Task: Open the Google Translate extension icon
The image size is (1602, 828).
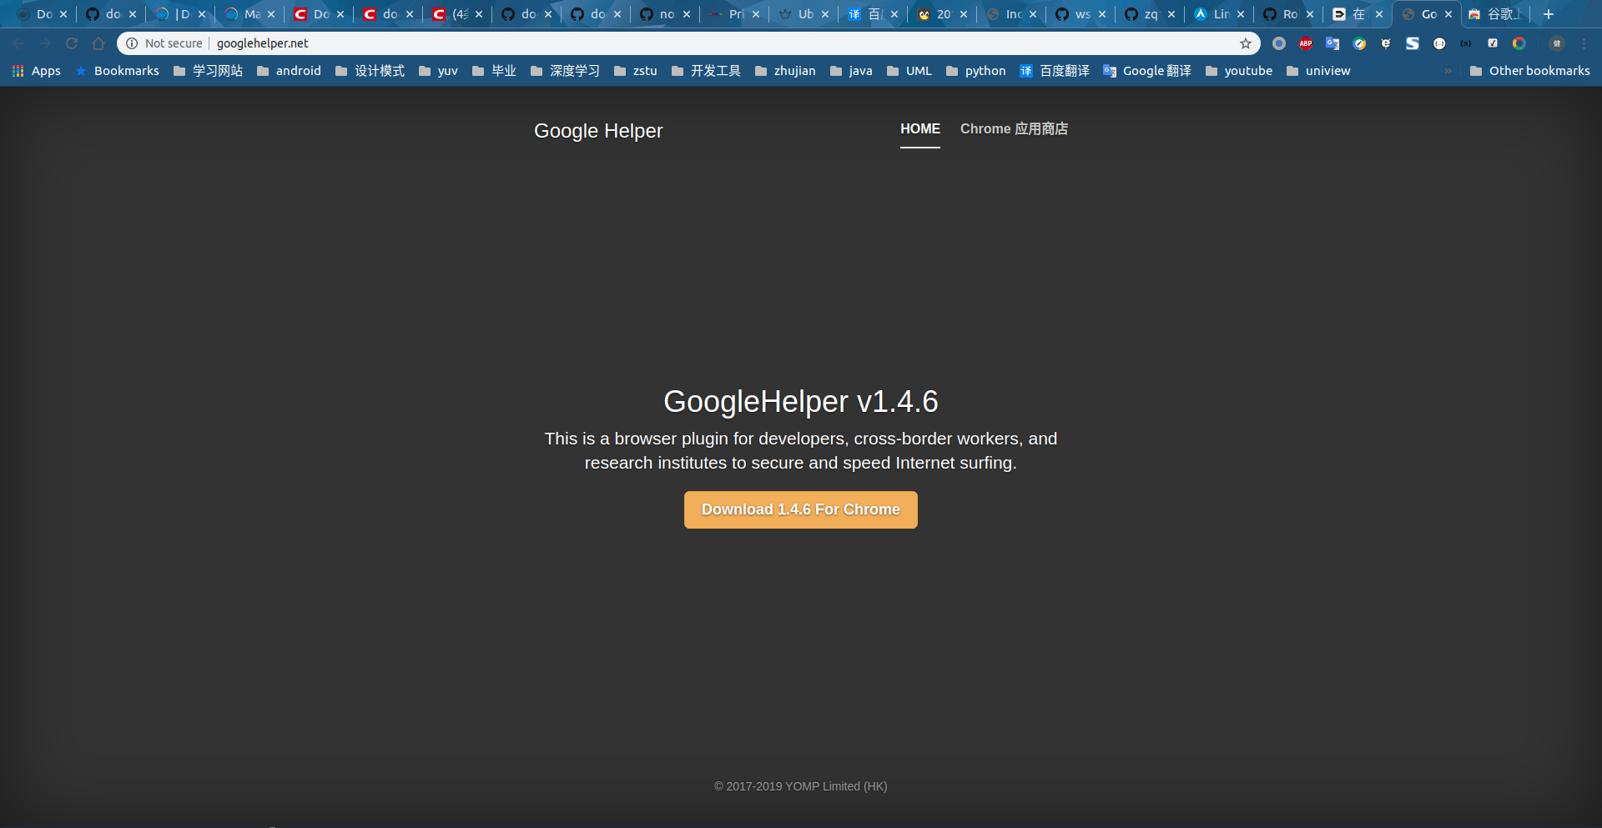Action: pyautogui.click(x=1332, y=43)
